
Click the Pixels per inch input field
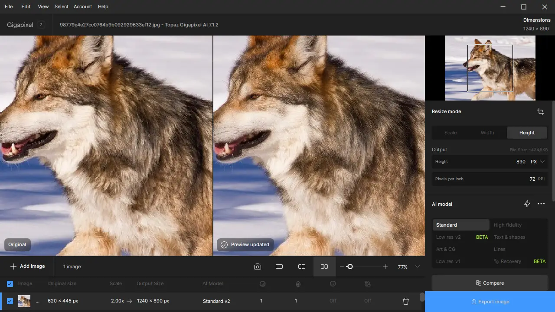(x=490, y=179)
